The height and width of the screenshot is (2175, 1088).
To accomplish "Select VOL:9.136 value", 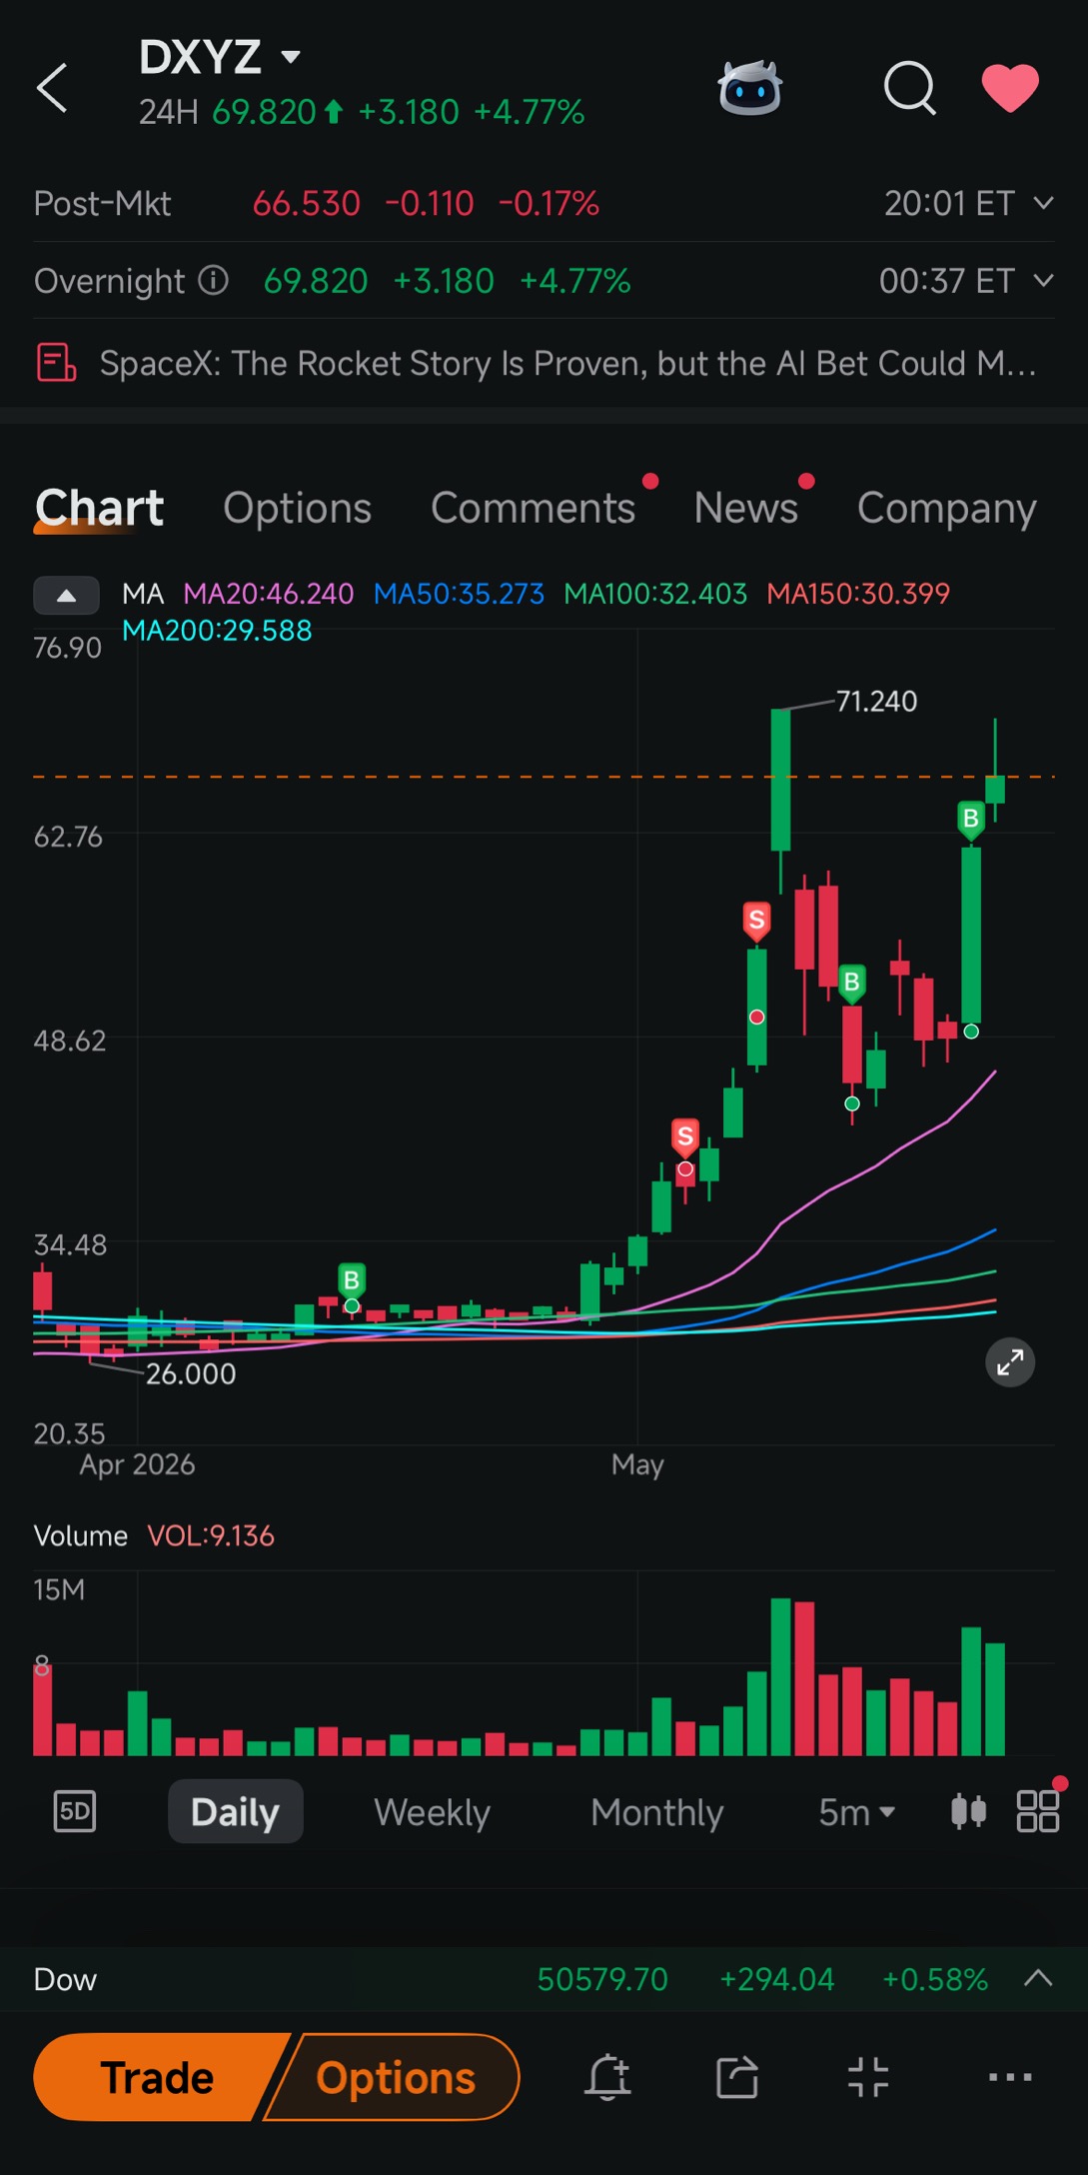I will 211,1536.
